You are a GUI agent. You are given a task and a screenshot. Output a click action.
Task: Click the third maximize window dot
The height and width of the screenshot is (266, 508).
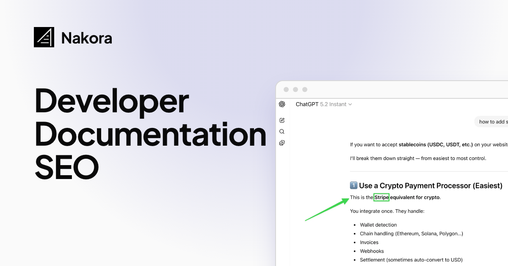coord(305,90)
